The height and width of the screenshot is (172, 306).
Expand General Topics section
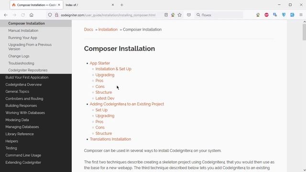pyautogui.click(x=17, y=91)
